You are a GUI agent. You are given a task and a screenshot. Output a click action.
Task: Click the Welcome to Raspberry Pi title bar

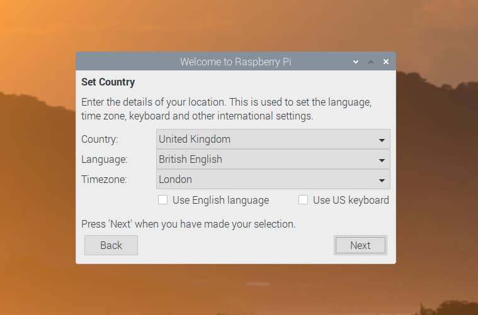coord(236,62)
